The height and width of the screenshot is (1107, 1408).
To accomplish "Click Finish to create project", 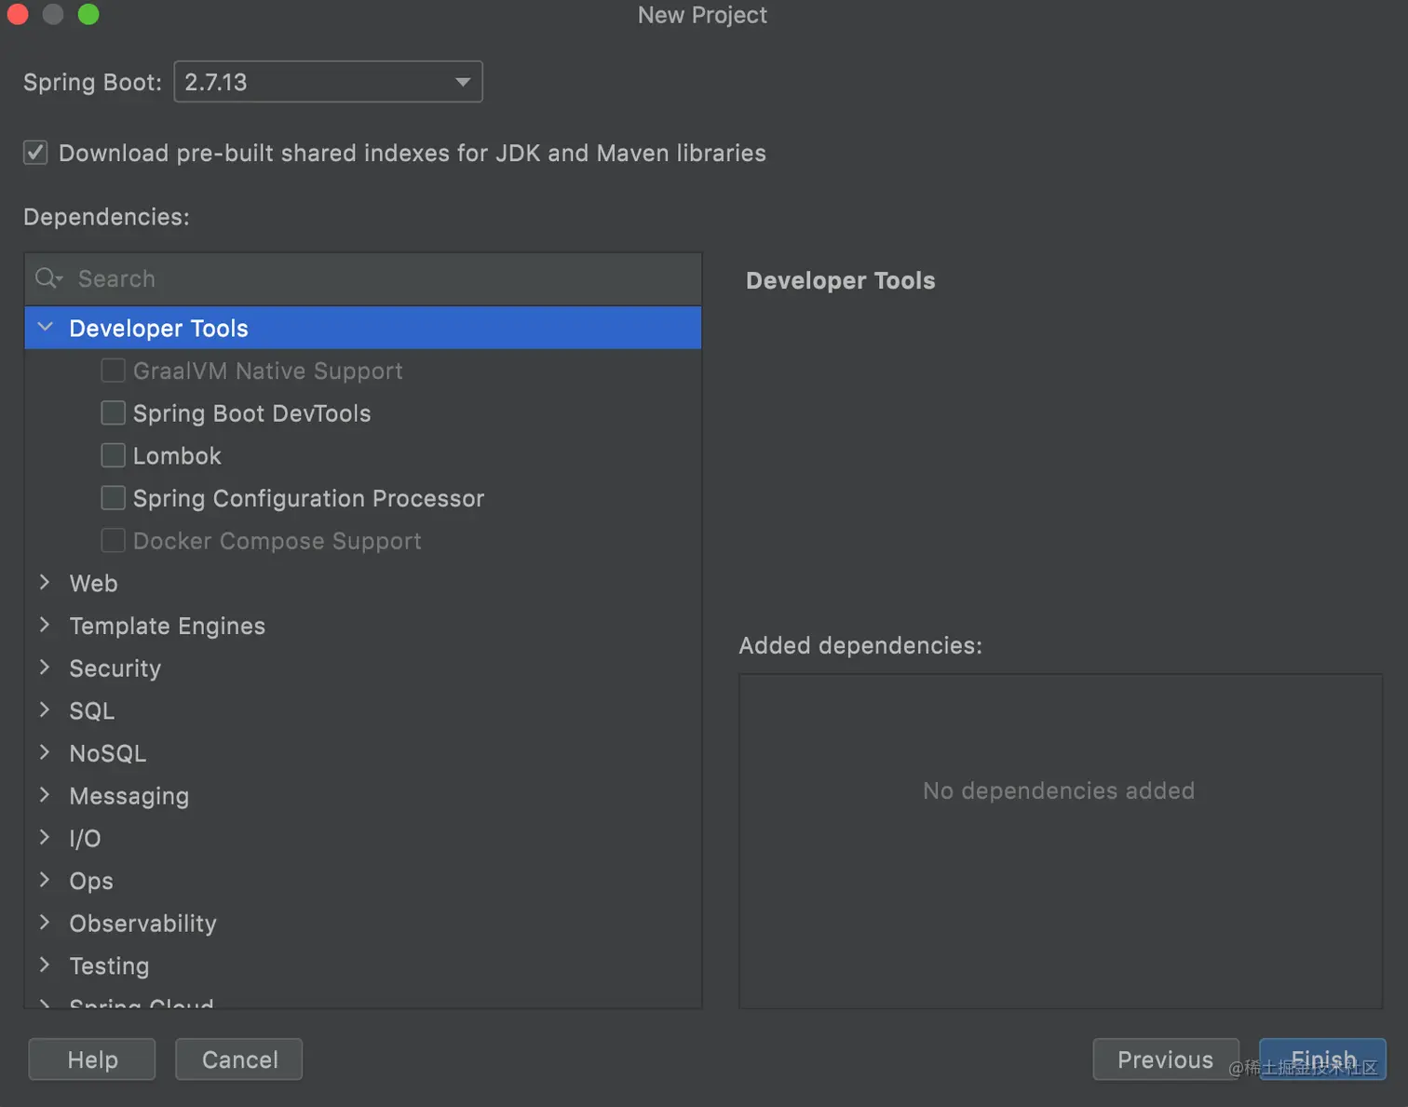I will 1322,1060.
